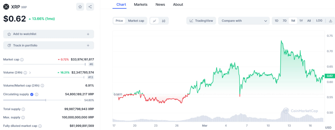Viewport: 335px width, 130px height.
Task: Click the 0.72% market cap change
Action: pyautogui.click(x=63, y=60)
